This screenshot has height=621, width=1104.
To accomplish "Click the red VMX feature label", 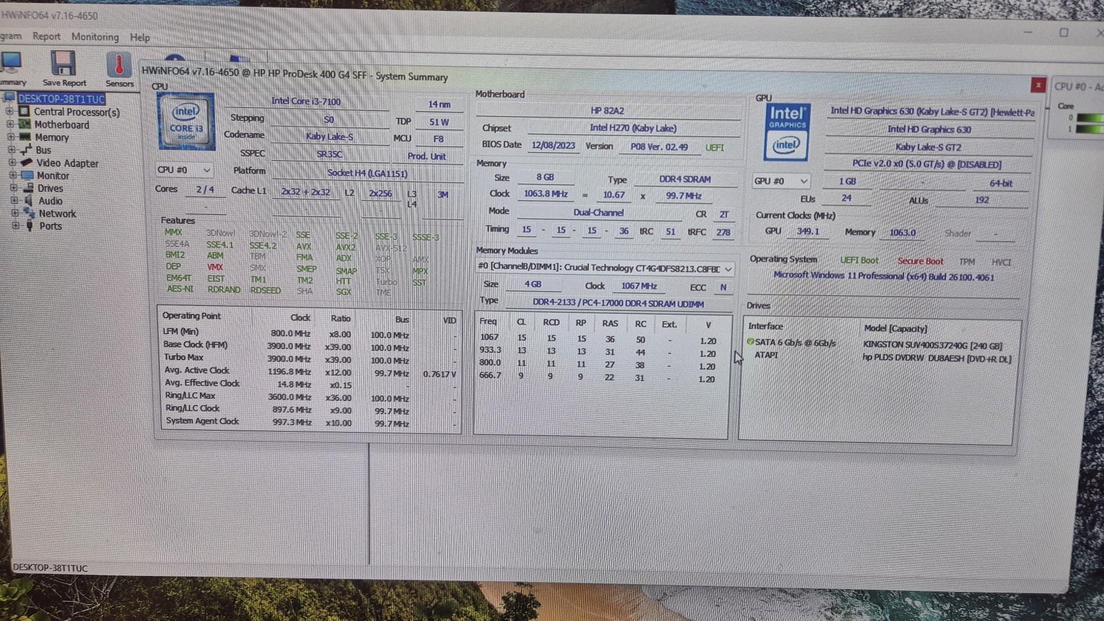I will (215, 267).
